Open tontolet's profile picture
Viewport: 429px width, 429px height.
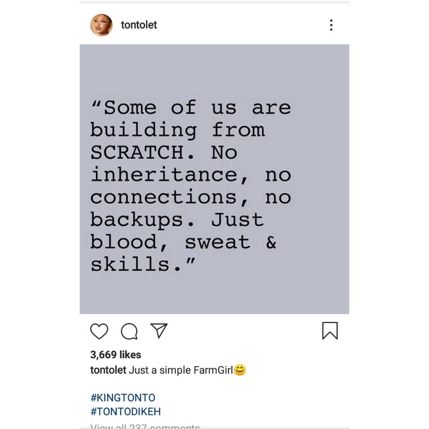click(101, 25)
